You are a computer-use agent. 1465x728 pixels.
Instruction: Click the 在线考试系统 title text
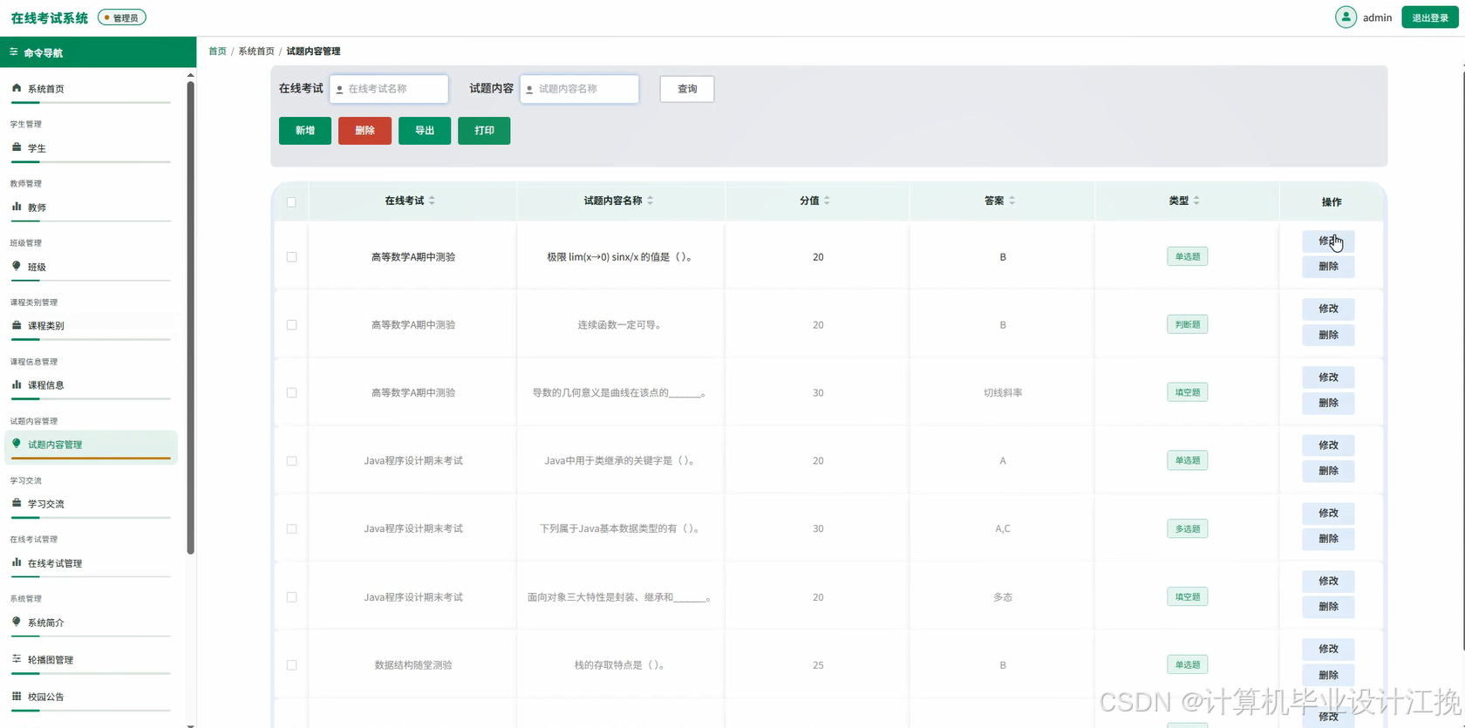pos(50,17)
